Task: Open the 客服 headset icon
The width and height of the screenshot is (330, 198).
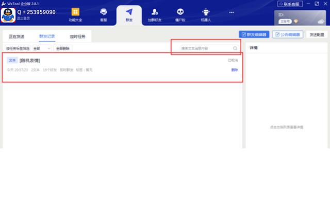Action: point(103,12)
